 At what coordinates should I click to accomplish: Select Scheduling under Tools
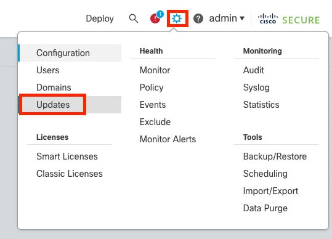pyautogui.click(x=265, y=174)
